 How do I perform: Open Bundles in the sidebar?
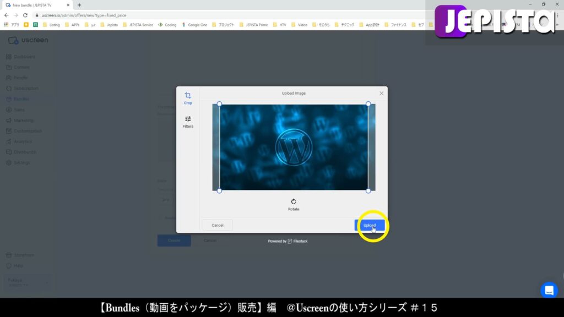(18, 99)
